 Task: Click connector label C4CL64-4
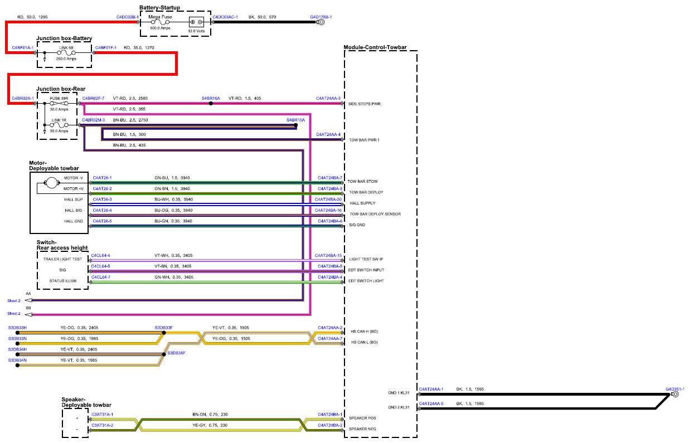(101, 255)
